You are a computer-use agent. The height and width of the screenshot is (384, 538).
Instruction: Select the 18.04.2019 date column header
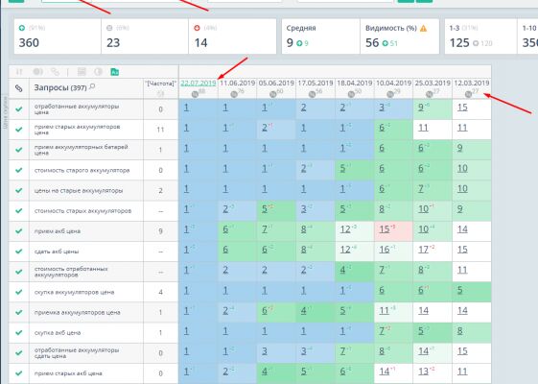coord(355,84)
